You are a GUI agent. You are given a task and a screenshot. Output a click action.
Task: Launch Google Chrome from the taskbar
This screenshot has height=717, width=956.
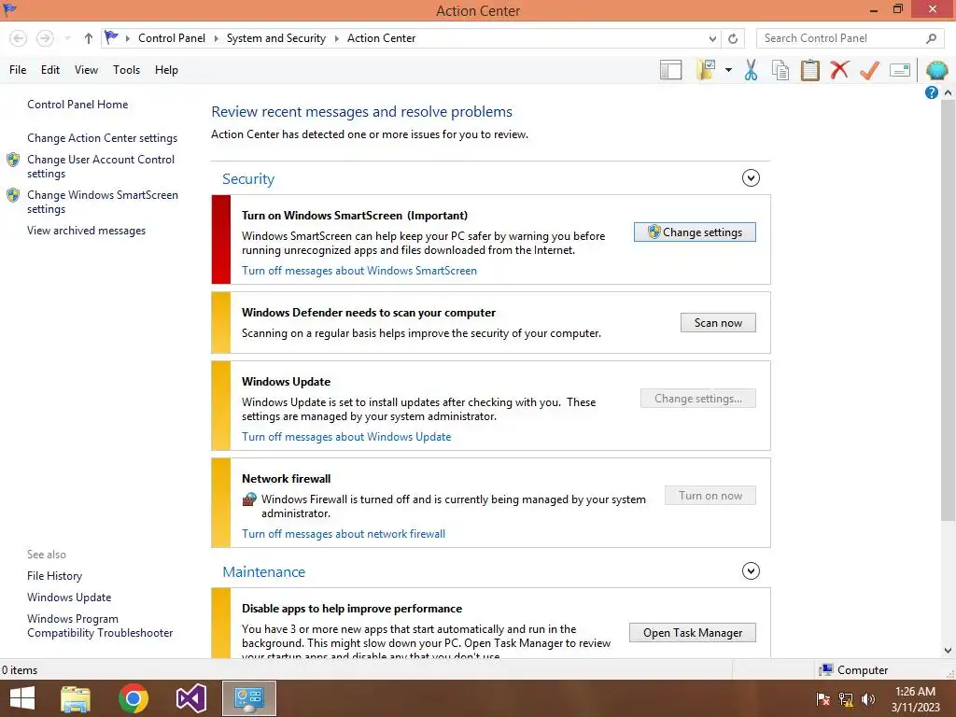(x=134, y=698)
